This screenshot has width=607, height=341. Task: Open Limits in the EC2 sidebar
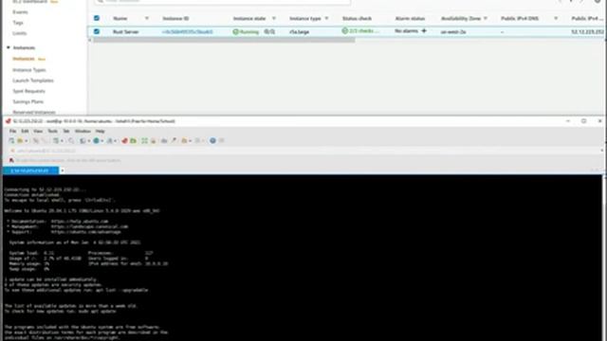19,33
